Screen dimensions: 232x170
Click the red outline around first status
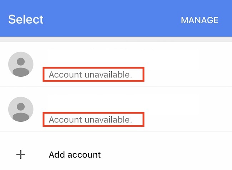click(x=94, y=67)
